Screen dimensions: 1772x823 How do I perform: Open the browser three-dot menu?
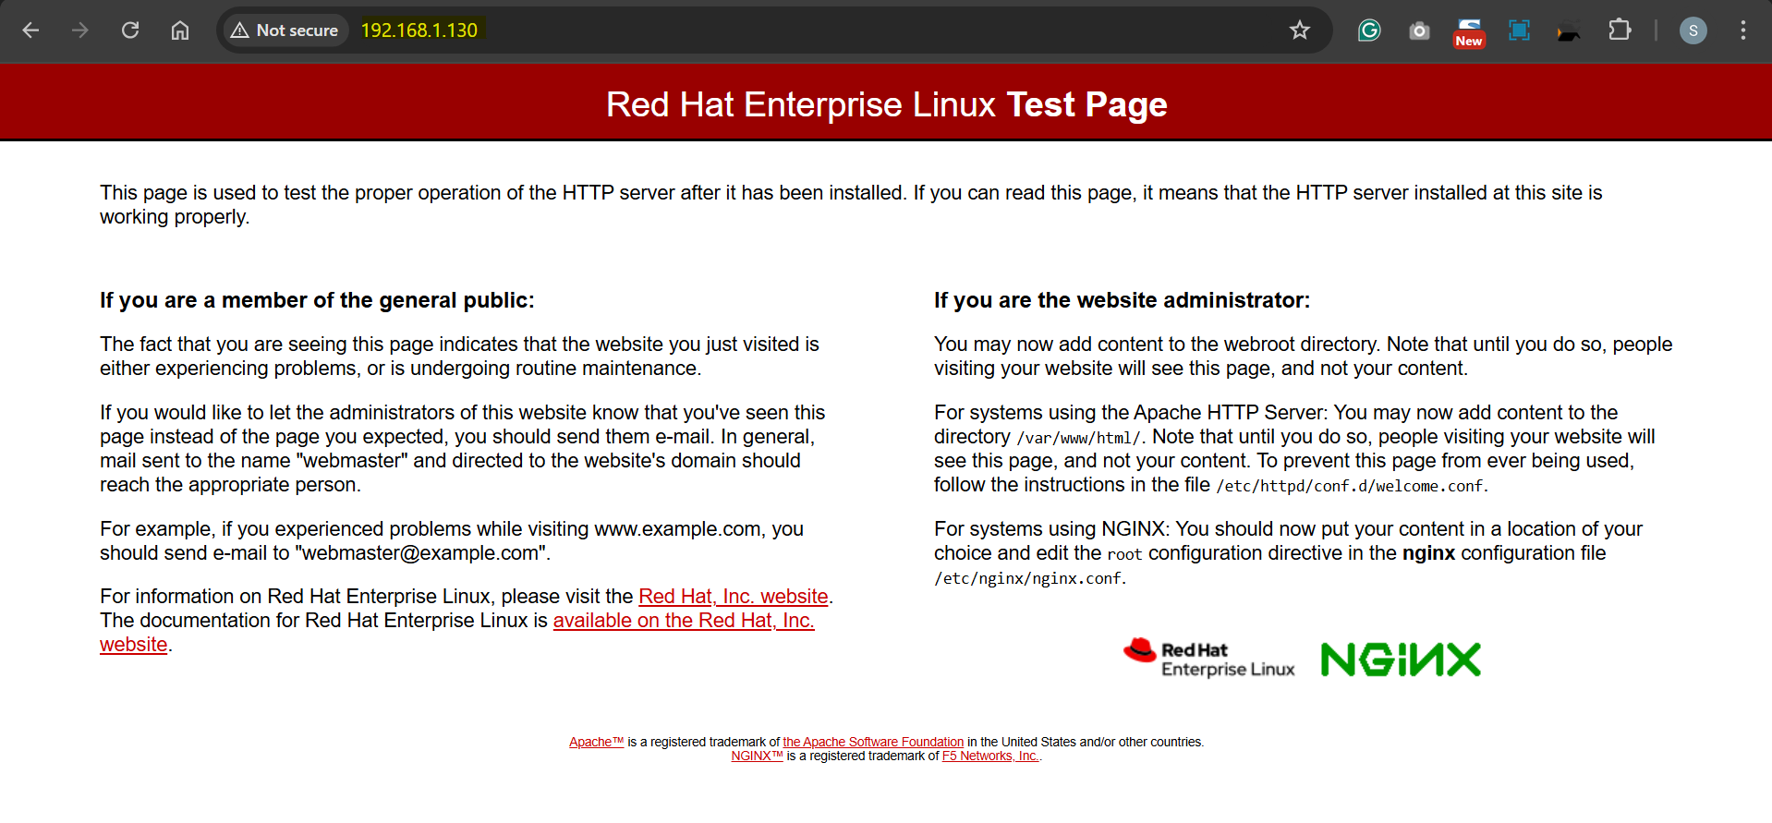tap(1742, 30)
